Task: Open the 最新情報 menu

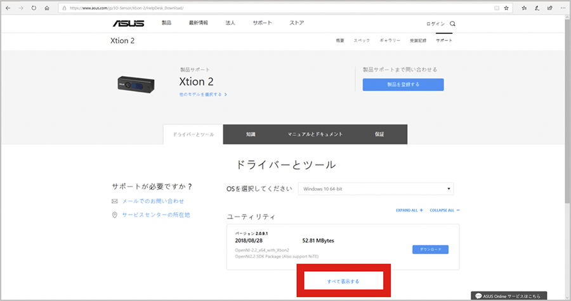Action: tap(199, 23)
